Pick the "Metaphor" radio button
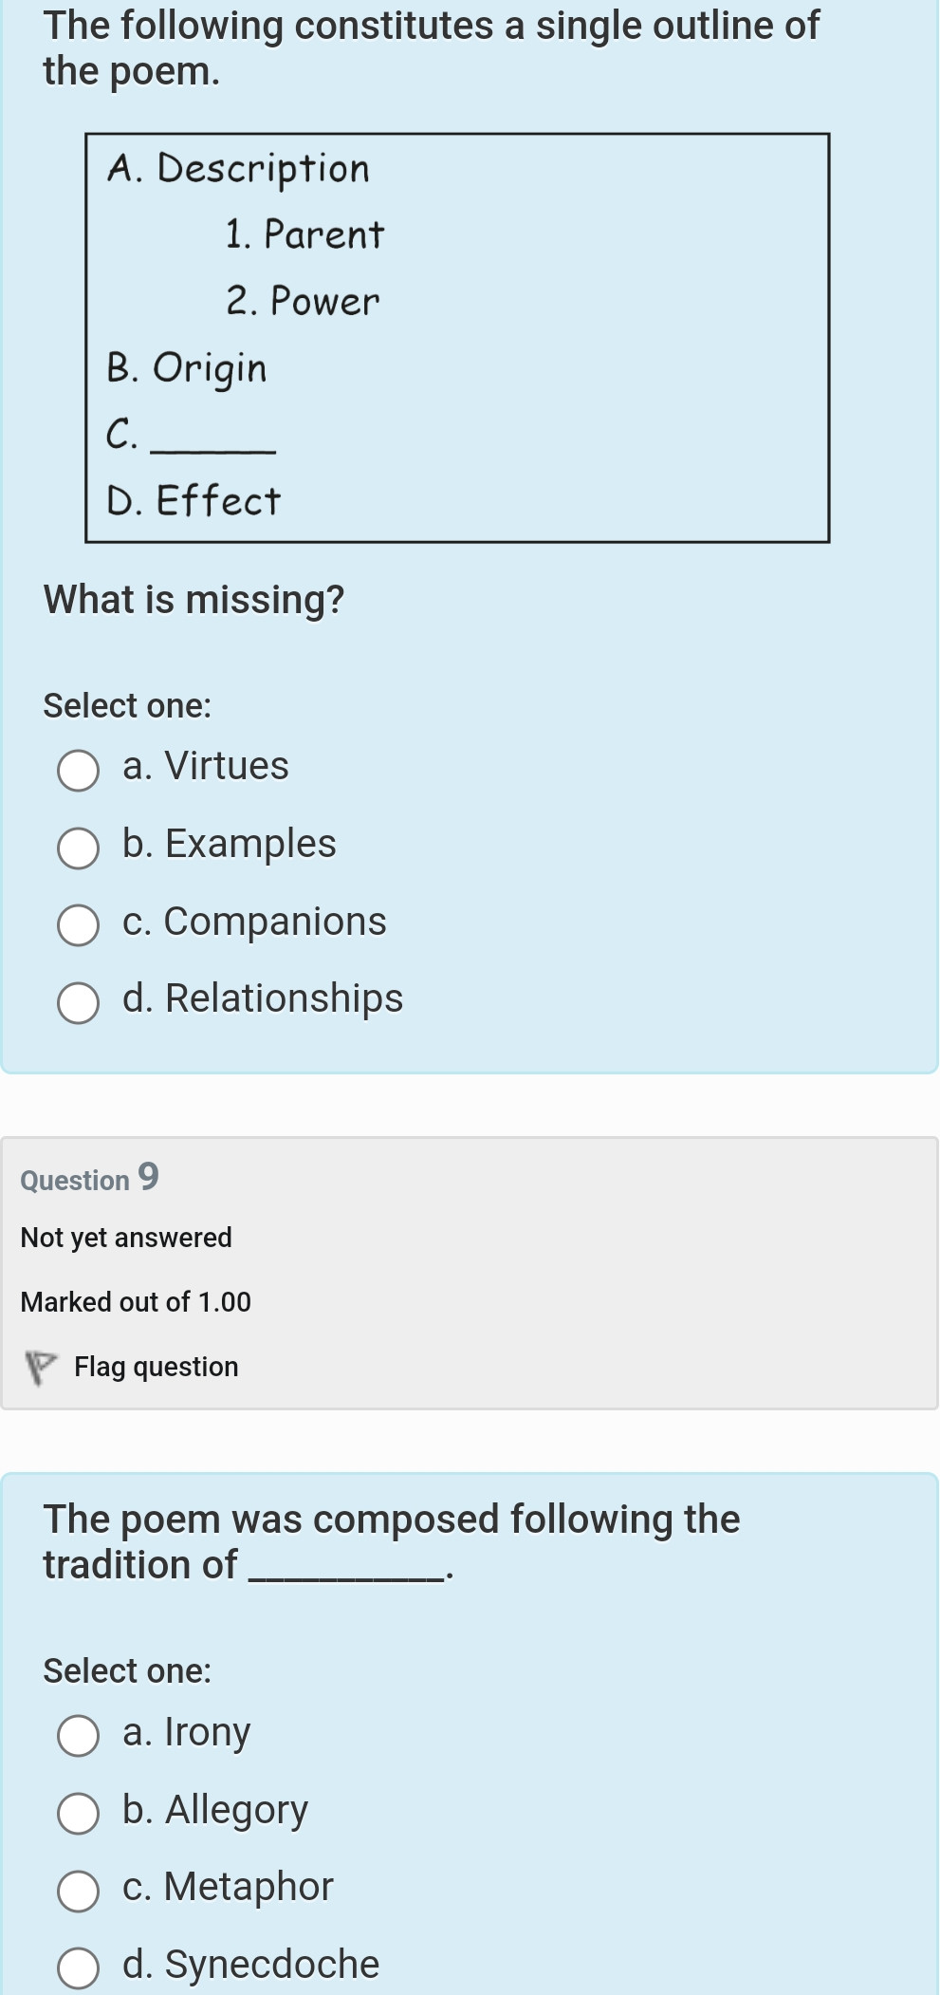 [x=78, y=1890]
